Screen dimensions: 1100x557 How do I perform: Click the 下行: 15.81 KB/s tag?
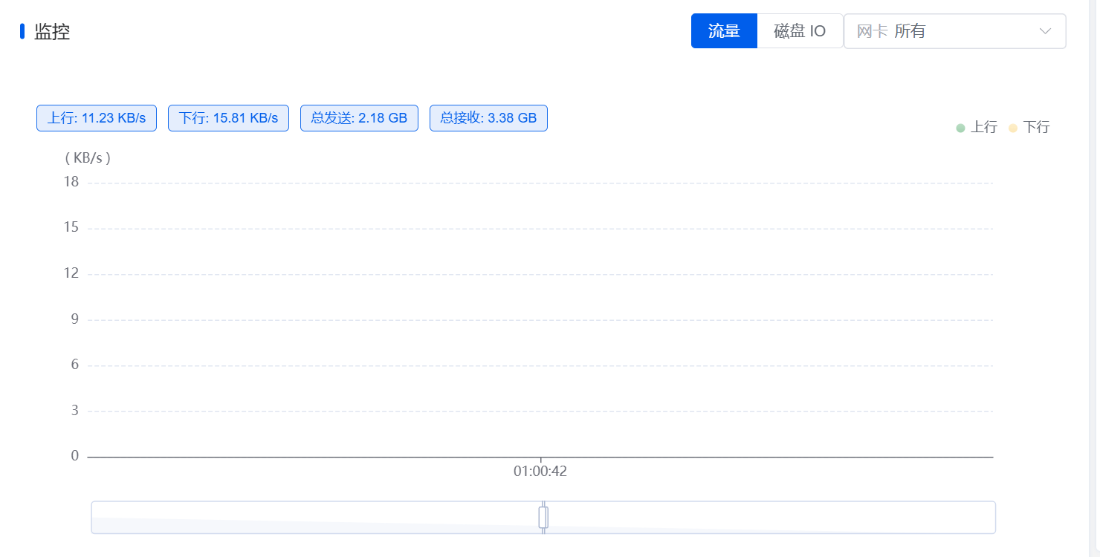click(x=228, y=118)
